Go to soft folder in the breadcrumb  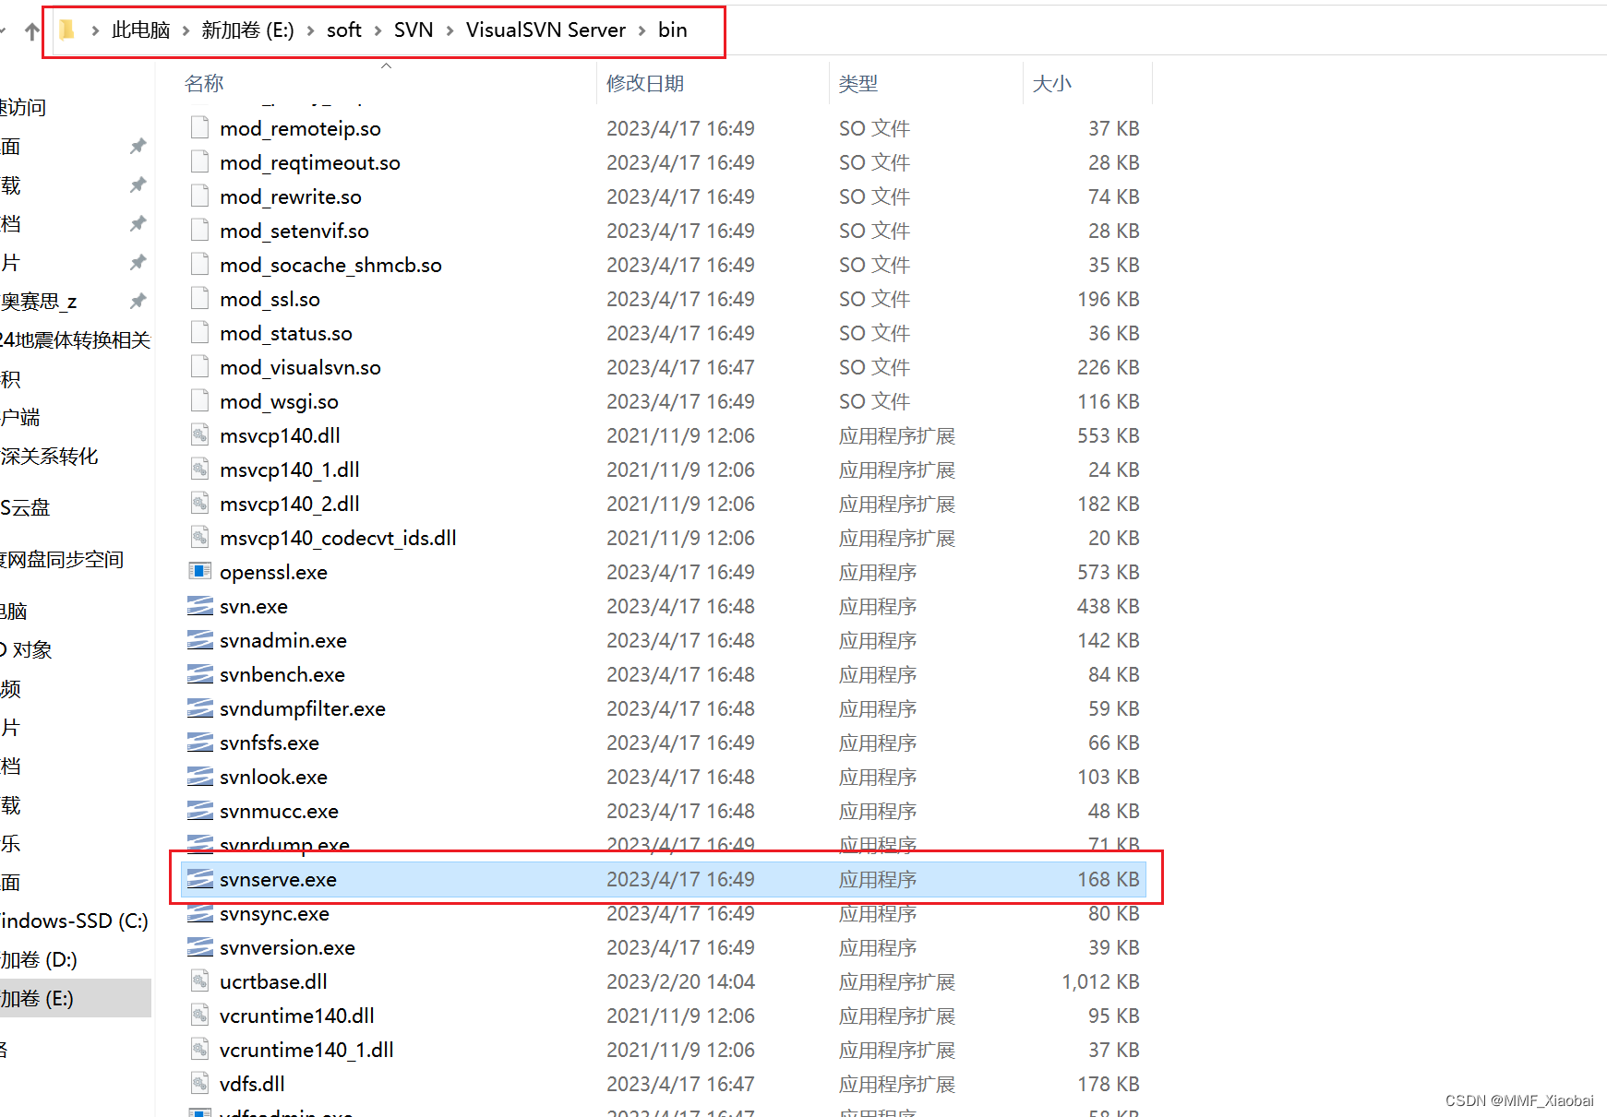(343, 30)
